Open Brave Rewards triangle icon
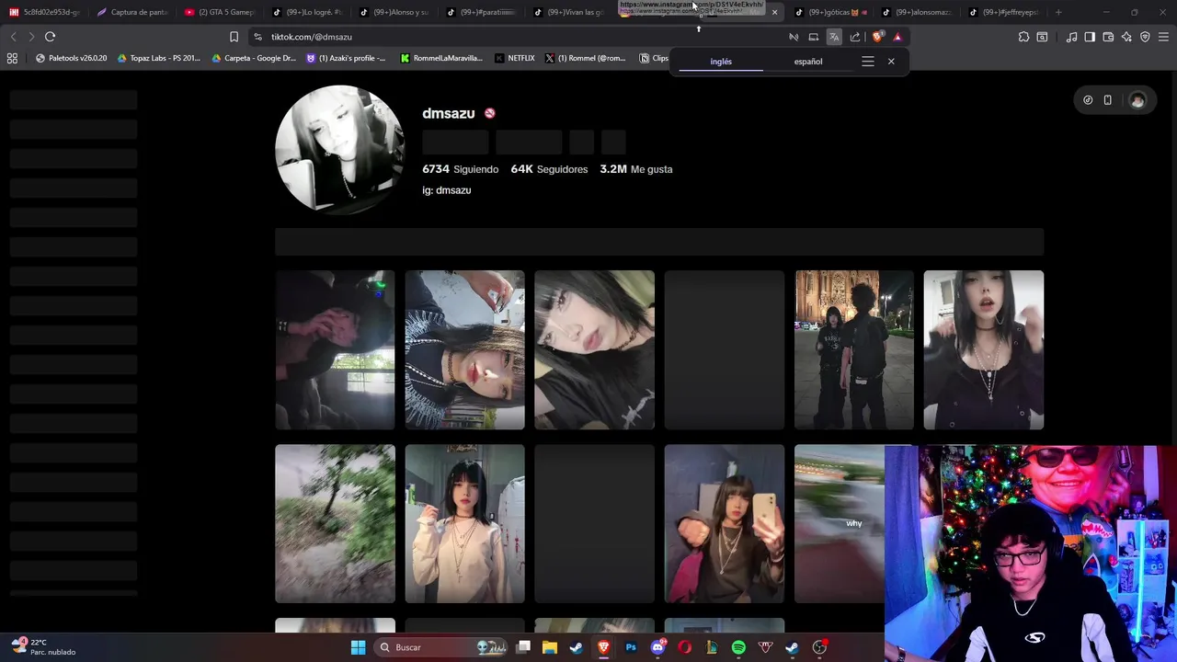Screen dimensions: 1177x662 [x=897, y=37]
